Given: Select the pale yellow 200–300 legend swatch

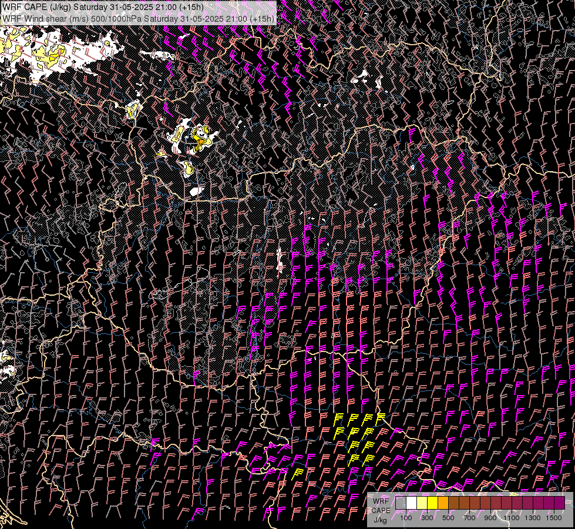Looking at the screenshot, I should [x=422, y=503].
